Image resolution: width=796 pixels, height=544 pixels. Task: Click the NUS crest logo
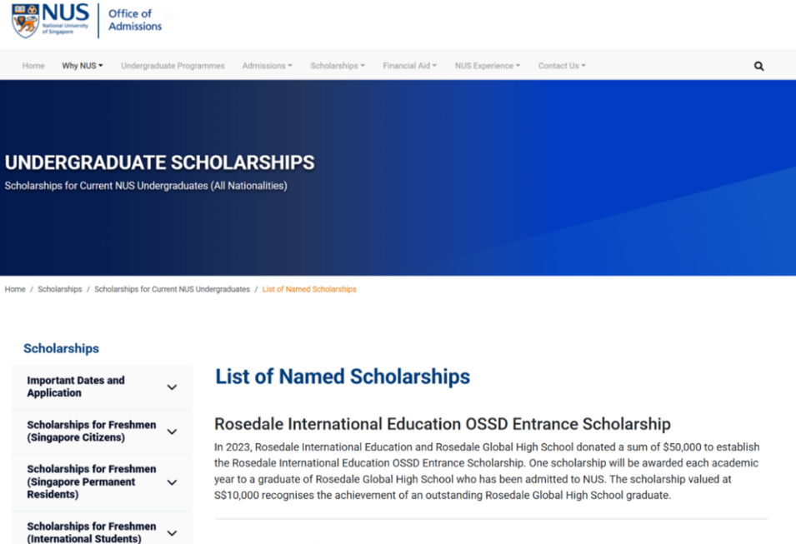(x=26, y=21)
